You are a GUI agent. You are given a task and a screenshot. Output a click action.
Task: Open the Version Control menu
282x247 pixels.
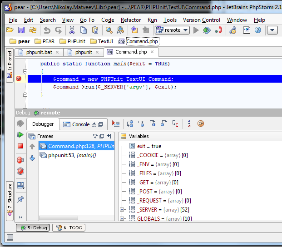[202, 20]
